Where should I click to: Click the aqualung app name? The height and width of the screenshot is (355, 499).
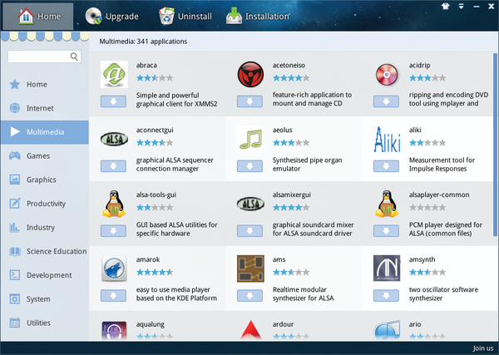pyautogui.click(x=151, y=324)
